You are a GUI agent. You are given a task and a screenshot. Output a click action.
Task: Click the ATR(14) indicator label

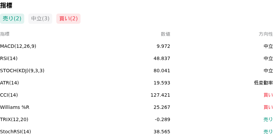click(x=10, y=83)
